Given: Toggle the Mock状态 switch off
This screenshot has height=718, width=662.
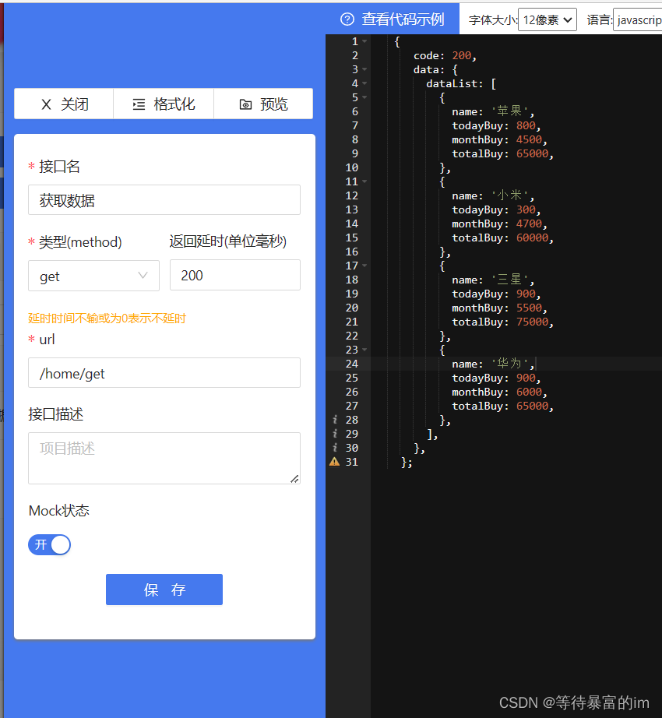Looking at the screenshot, I should [49, 544].
